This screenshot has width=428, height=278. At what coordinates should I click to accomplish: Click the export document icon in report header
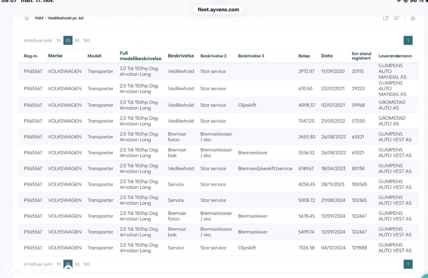pos(413,18)
